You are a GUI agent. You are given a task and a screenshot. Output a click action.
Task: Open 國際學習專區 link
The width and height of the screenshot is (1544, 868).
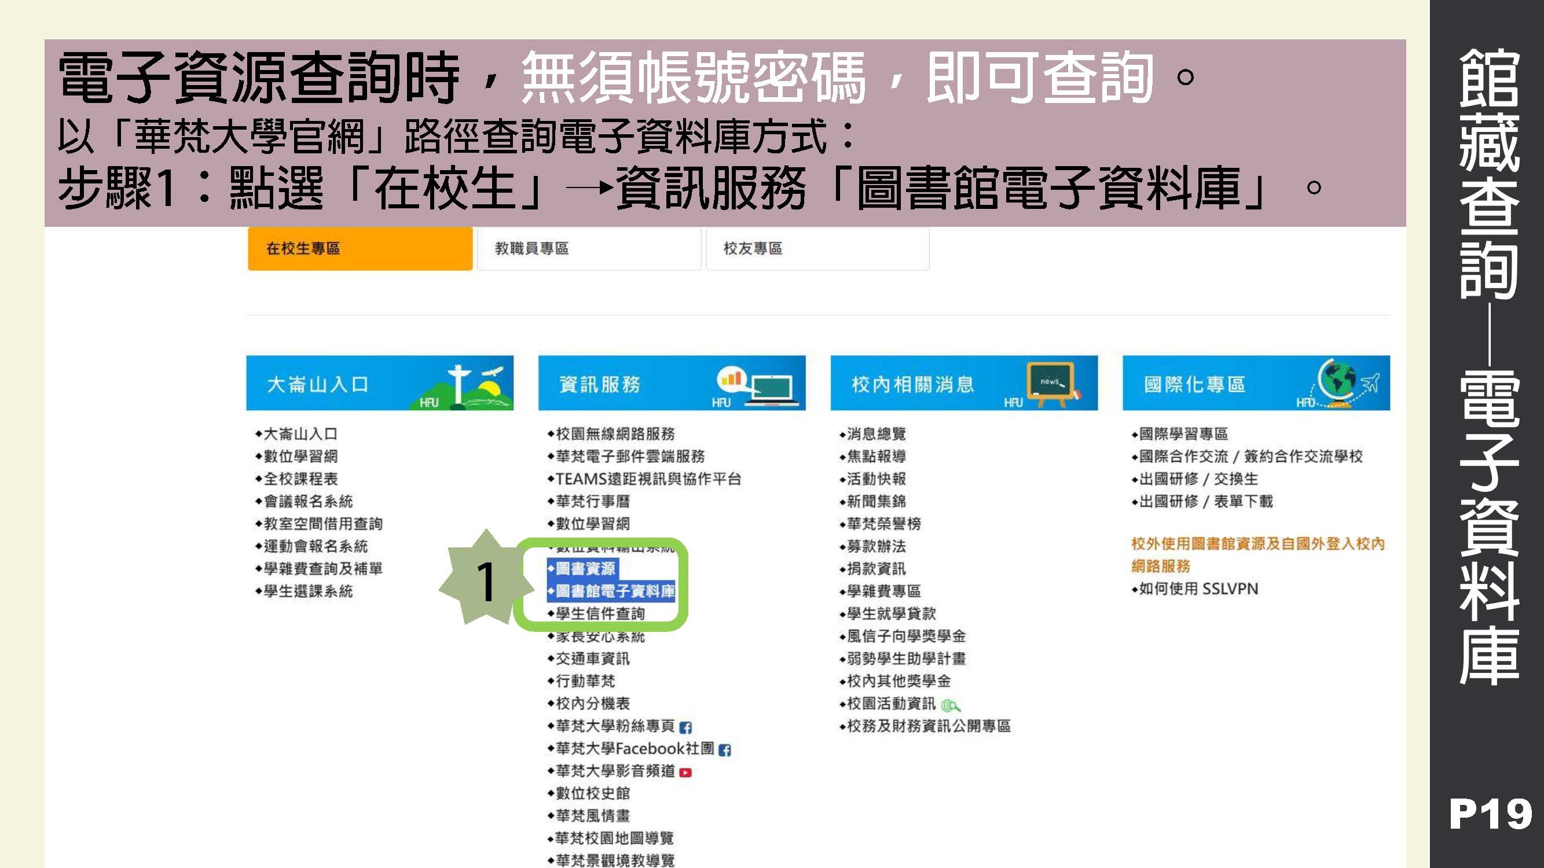(1184, 433)
